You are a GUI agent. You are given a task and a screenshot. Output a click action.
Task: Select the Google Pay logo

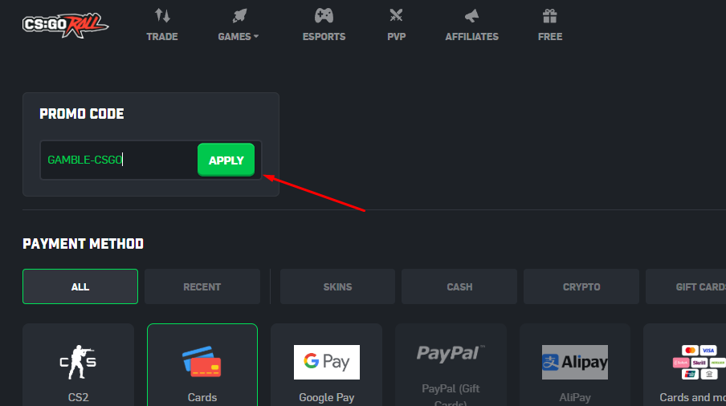pos(326,362)
